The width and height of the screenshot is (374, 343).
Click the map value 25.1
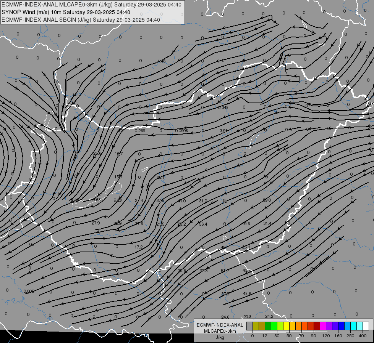pos(246,247)
